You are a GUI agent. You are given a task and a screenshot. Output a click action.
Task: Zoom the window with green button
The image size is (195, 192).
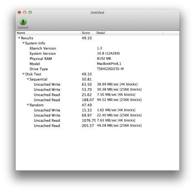point(30,13)
